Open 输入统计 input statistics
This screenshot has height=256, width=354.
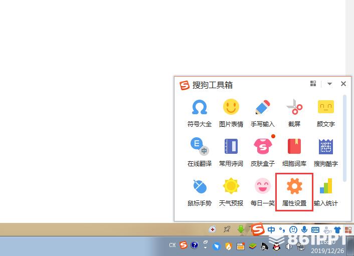pos(326,192)
